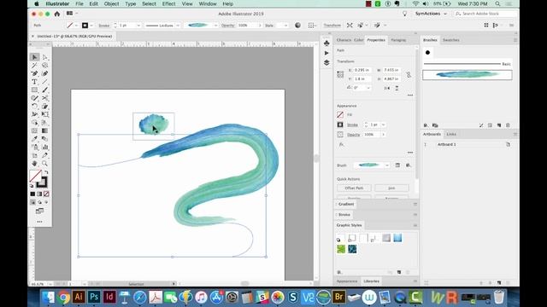Viewport: 547px width, 307px height.
Task: Expand the Opacity slider arrow in Properties
Action: tap(384, 135)
